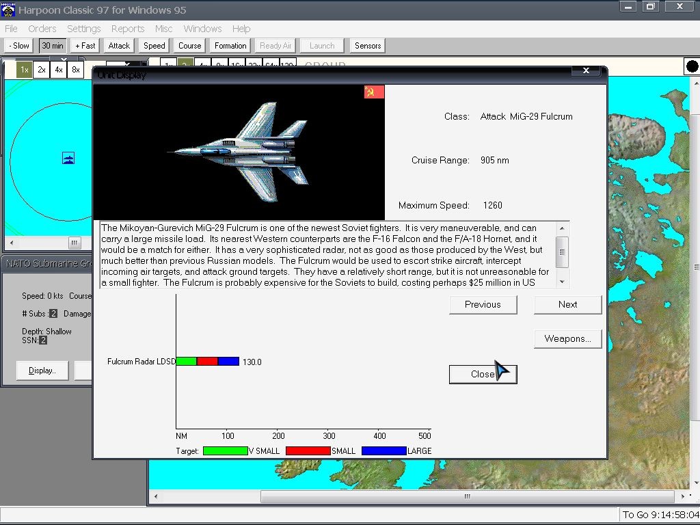This screenshot has height=525, width=700.
Task: Select 4x zoom in small map window
Action: point(59,70)
